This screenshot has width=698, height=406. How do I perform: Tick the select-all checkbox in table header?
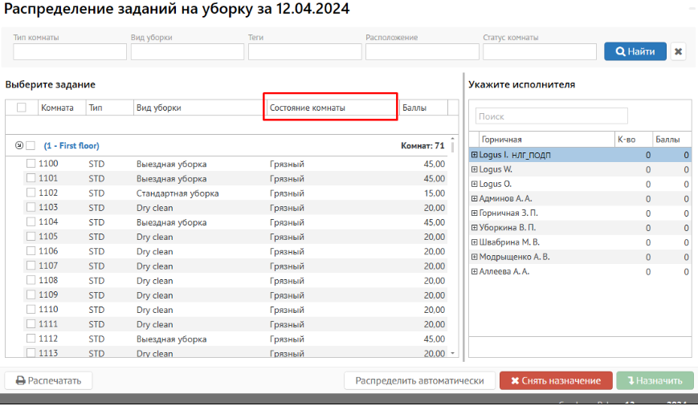(22, 108)
